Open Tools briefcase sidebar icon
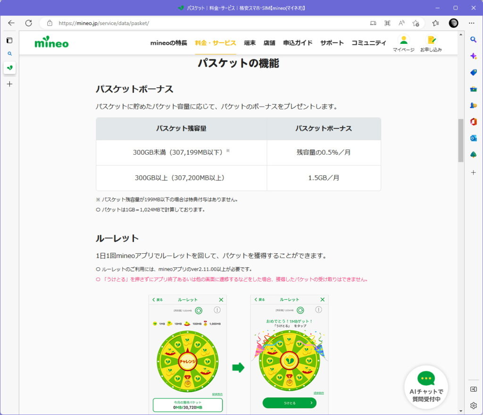This screenshot has width=483, height=415. pyautogui.click(x=474, y=89)
